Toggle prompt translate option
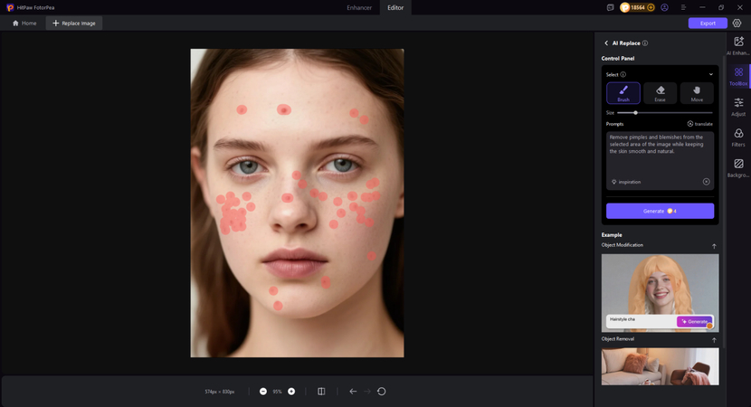The width and height of the screenshot is (751, 407). point(699,124)
